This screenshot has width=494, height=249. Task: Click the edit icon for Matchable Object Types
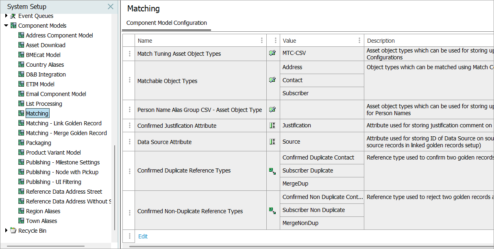tap(272, 80)
